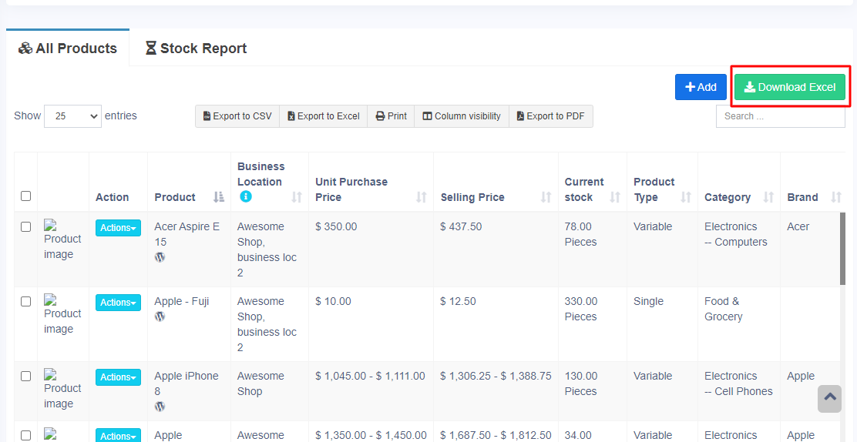Toggle the select-all checkbox in header
The width and height of the screenshot is (857, 442).
point(25,196)
